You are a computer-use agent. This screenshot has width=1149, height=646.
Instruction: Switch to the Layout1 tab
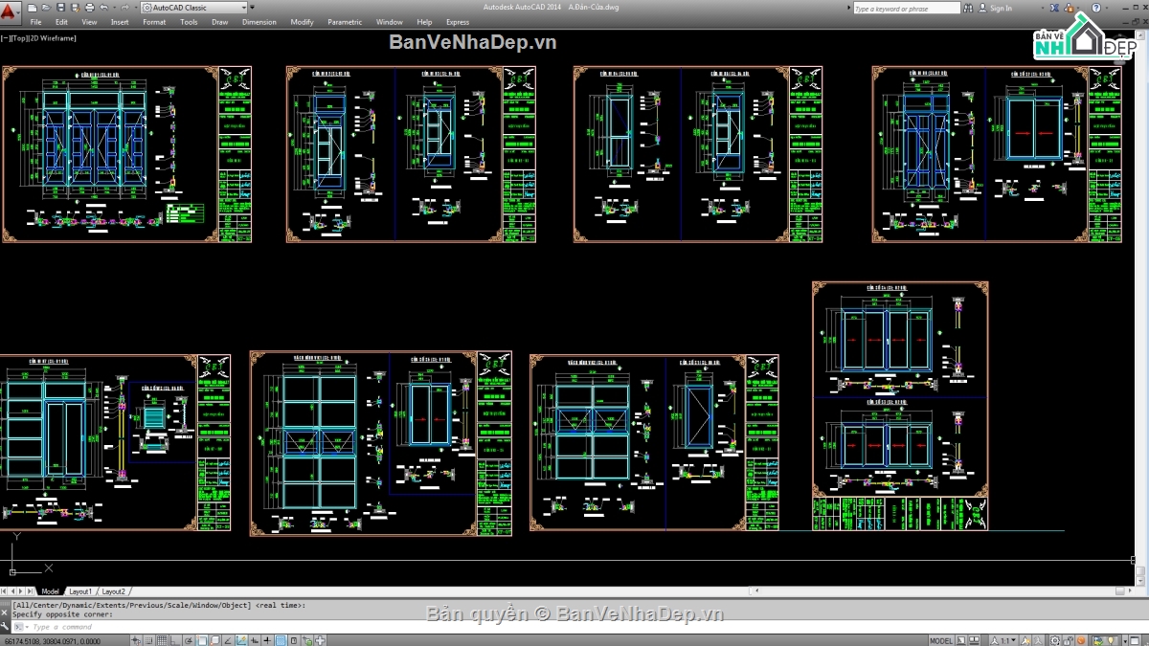point(81,591)
